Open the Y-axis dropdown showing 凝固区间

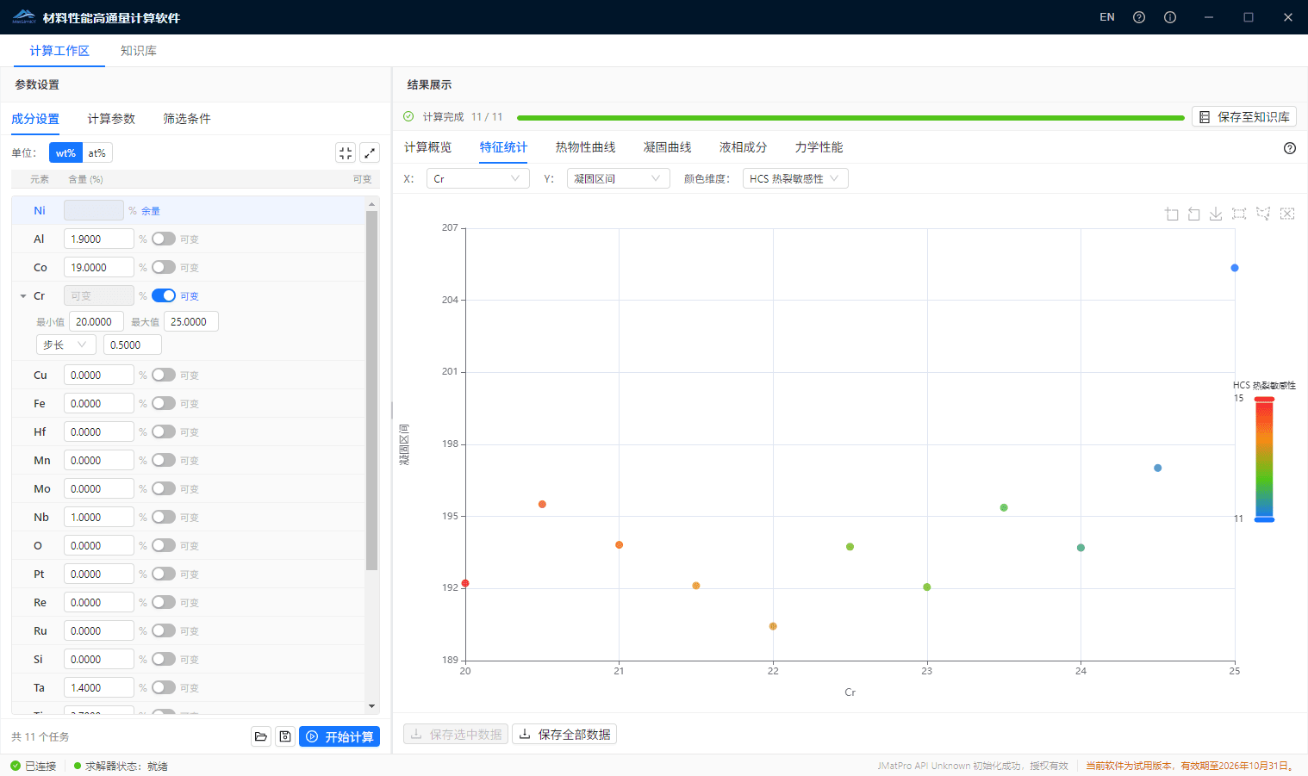click(x=618, y=178)
